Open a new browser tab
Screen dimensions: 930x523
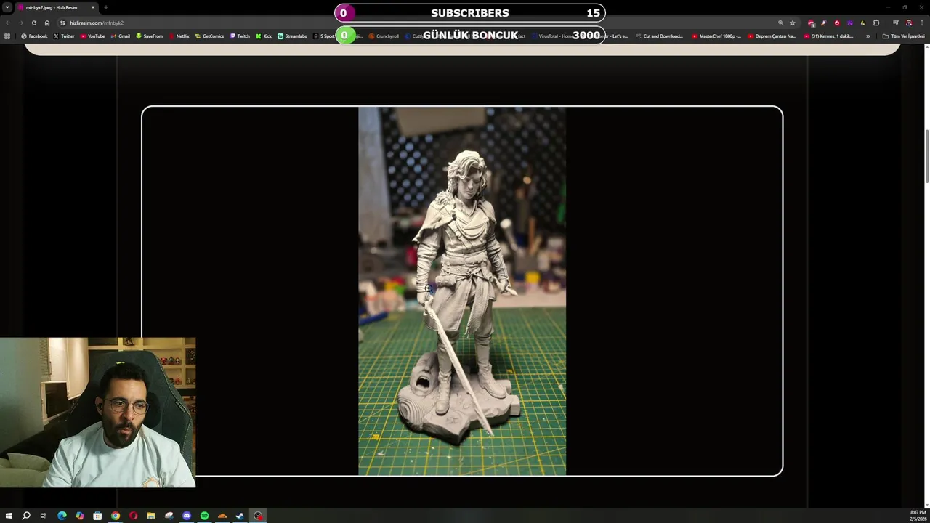(106, 7)
